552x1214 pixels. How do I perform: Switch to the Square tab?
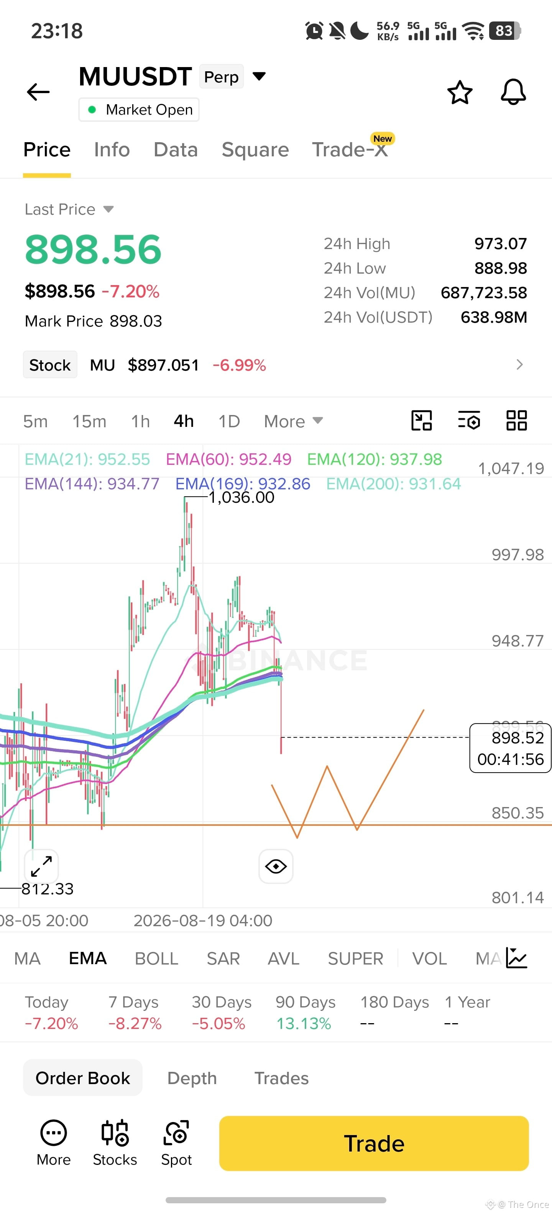255,150
